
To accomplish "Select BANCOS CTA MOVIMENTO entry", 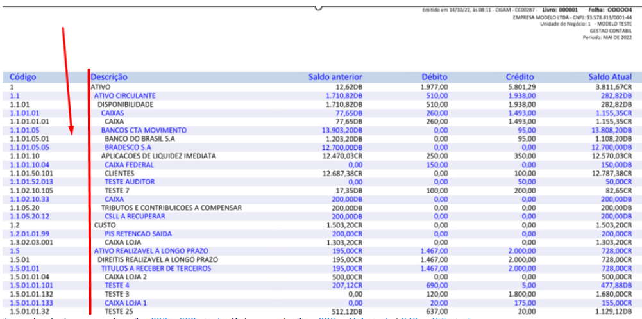I will pyautogui.click(x=144, y=131).
